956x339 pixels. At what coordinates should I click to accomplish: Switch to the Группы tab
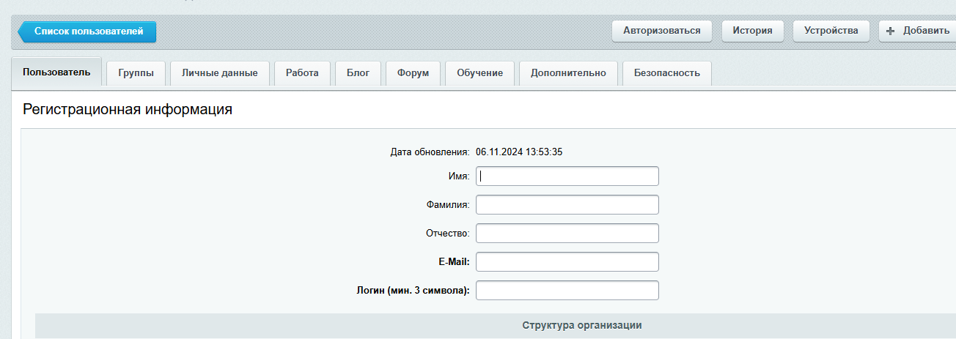pos(136,73)
